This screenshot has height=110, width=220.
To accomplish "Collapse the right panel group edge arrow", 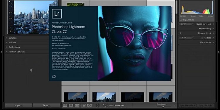I will pyautogui.click(x=219, y=52).
